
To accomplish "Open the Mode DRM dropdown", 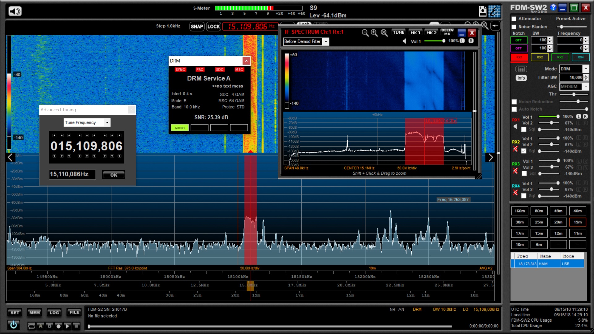I will (x=586, y=69).
